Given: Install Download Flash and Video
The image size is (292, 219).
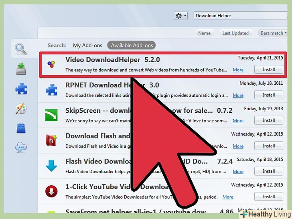Looking at the screenshot, I should pyautogui.click(x=269, y=146).
